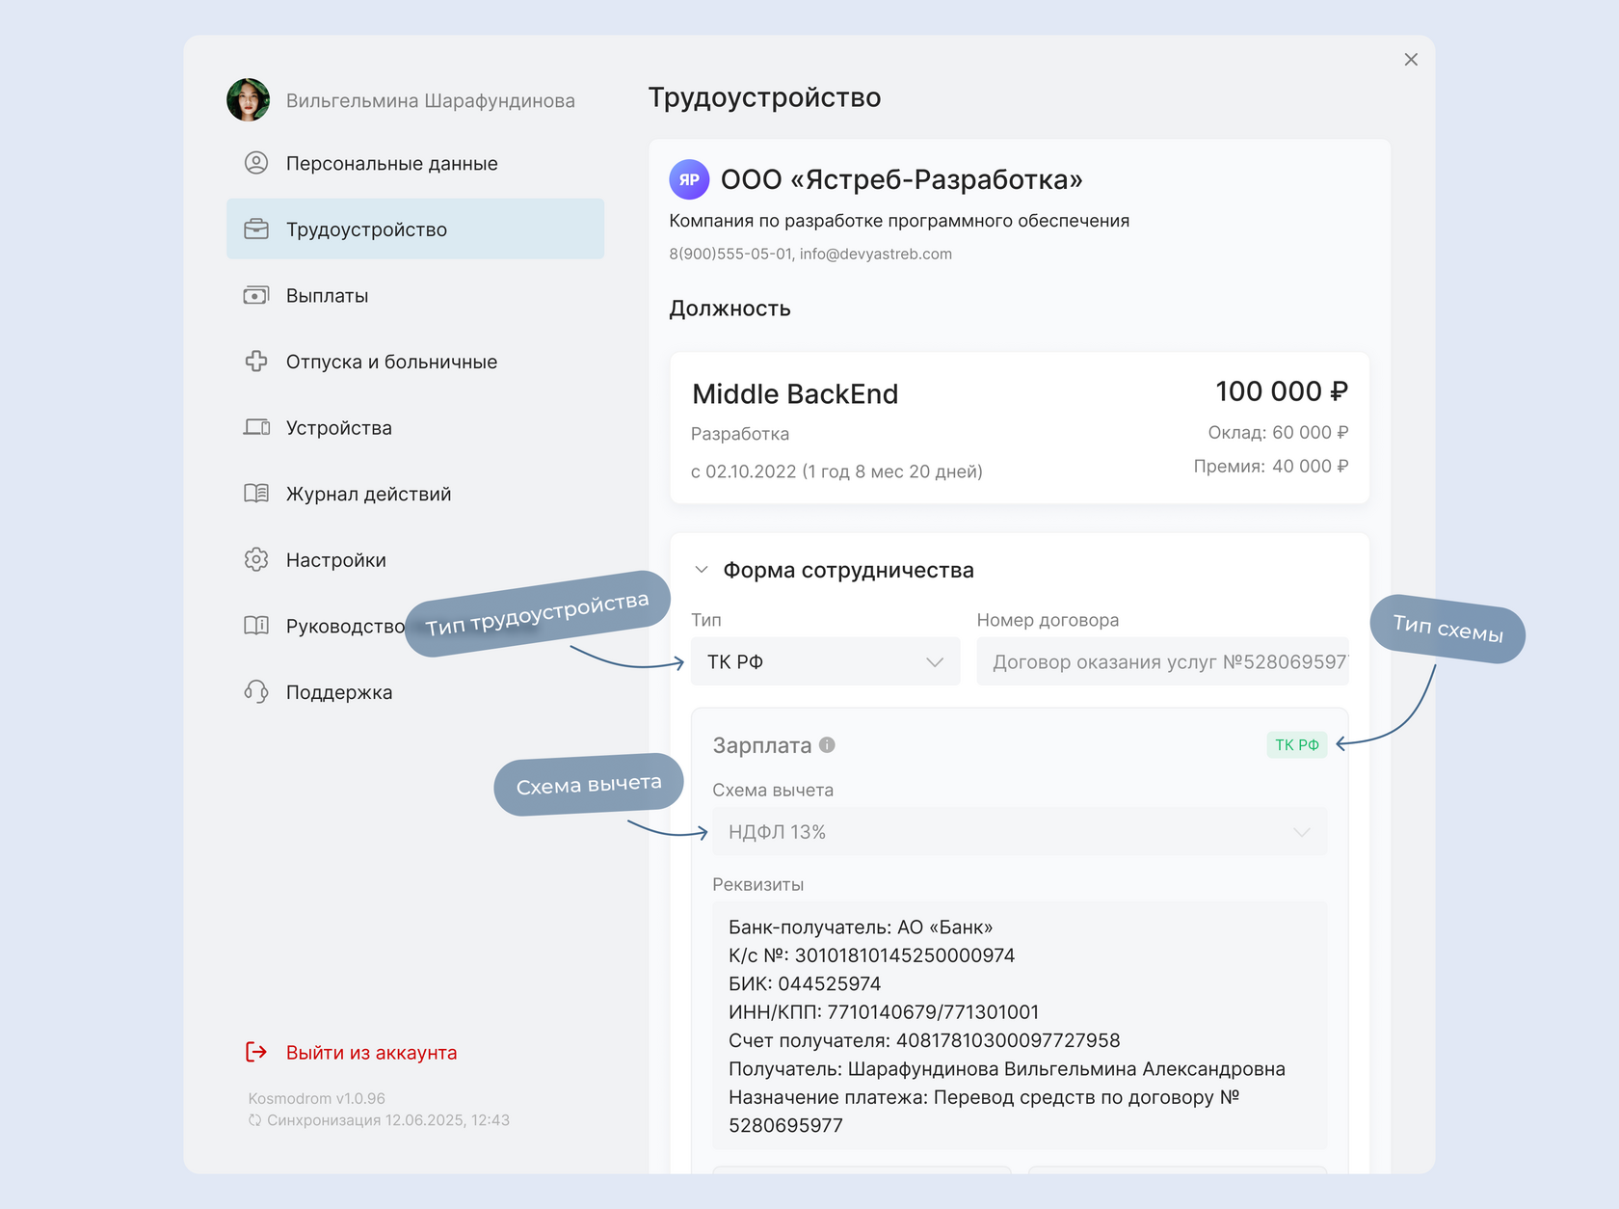Open Журнал действий
1619x1209 pixels.
point(415,494)
